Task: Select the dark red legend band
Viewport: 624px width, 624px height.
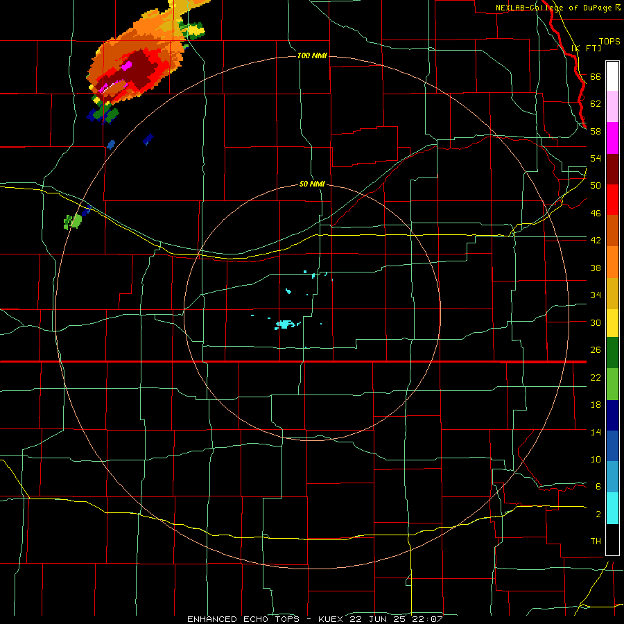Action: coord(612,169)
